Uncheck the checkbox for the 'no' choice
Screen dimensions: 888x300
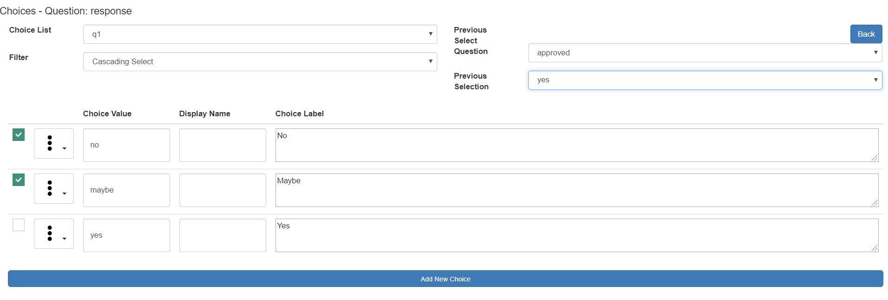(x=19, y=135)
